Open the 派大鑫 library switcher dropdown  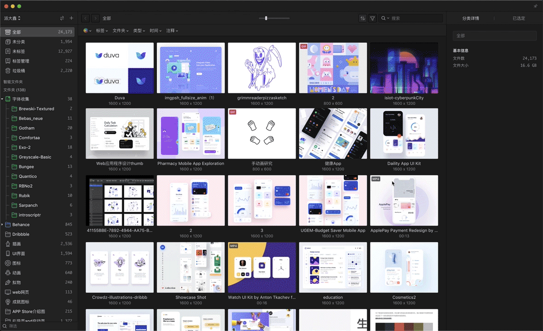pos(12,18)
